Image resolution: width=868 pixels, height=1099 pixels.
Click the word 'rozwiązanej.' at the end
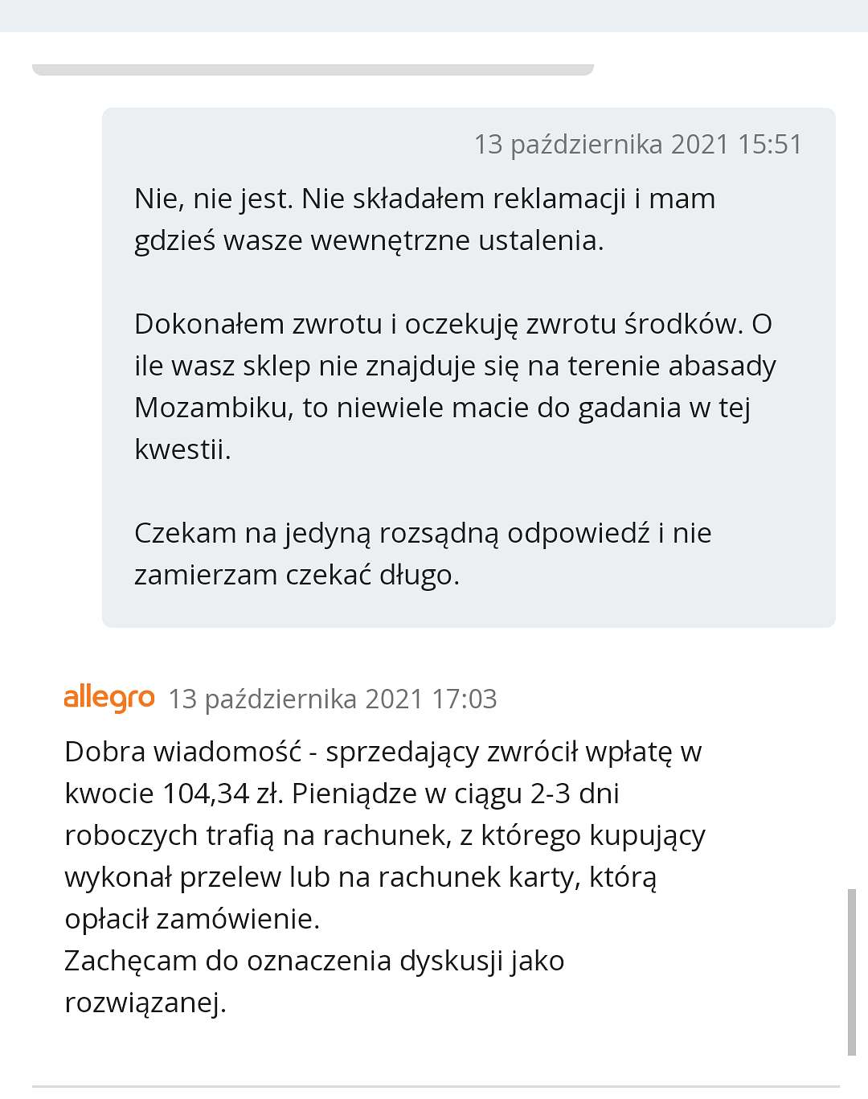tap(145, 1003)
